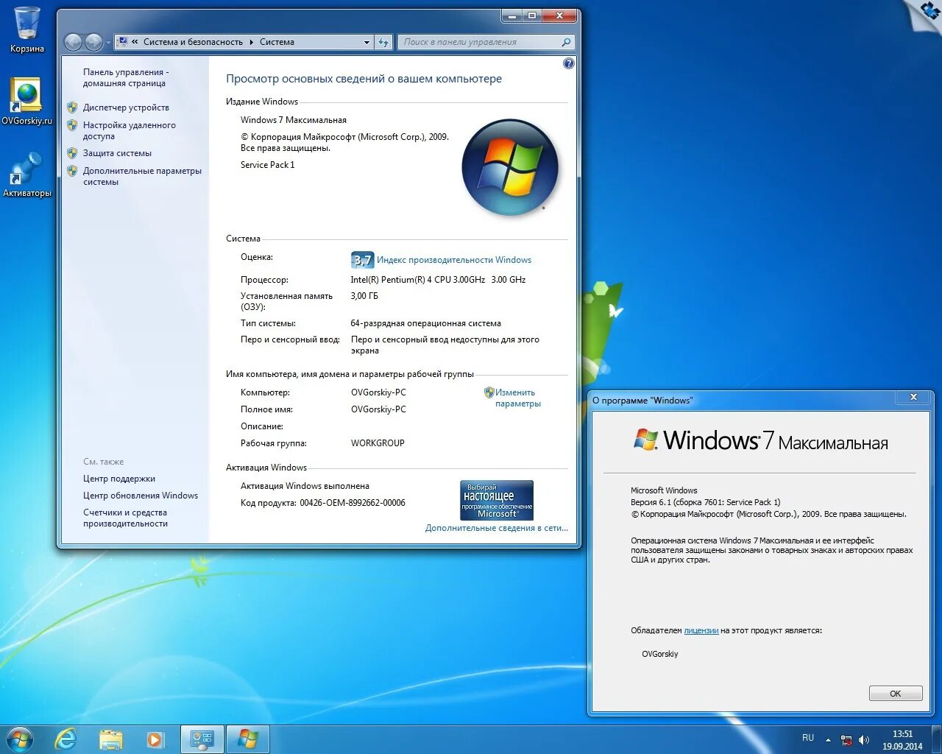Click the shield icon beside Диспетчер устройств
The height and width of the screenshot is (754, 942).
point(72,108)
